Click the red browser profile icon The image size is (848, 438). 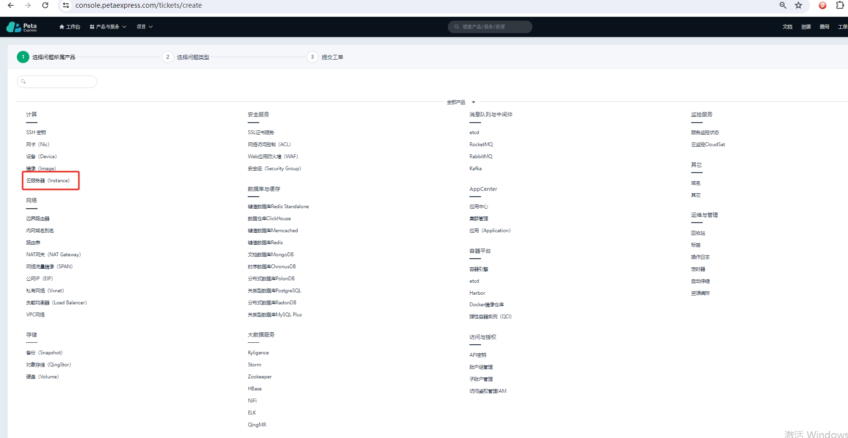tap(823, 5)
